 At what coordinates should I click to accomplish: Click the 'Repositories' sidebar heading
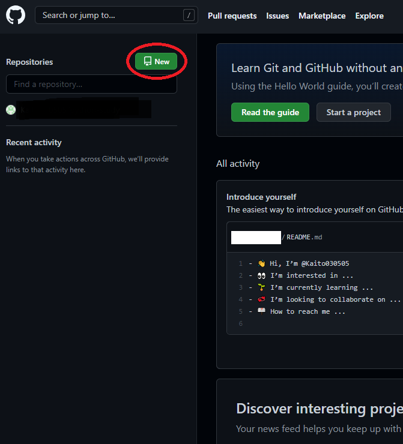click(29, 62)
